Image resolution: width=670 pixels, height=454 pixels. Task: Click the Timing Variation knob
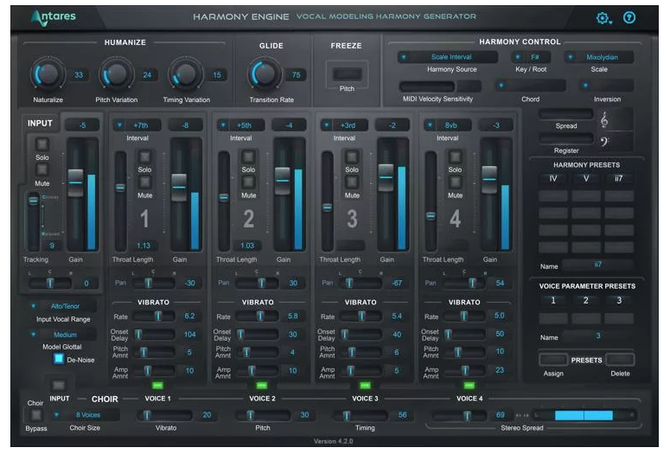click(184, 75)
